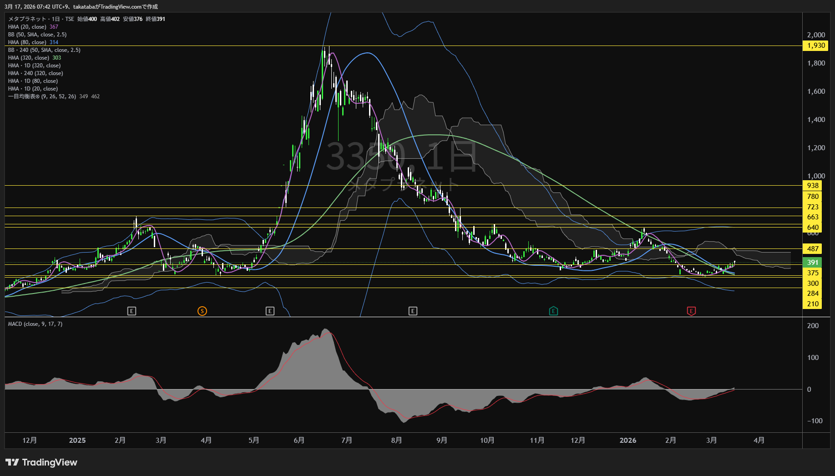Click the 2025 label on time axis
Image resolution: width=835 pixels, height=476 pixels.
[x=77, y=440]
